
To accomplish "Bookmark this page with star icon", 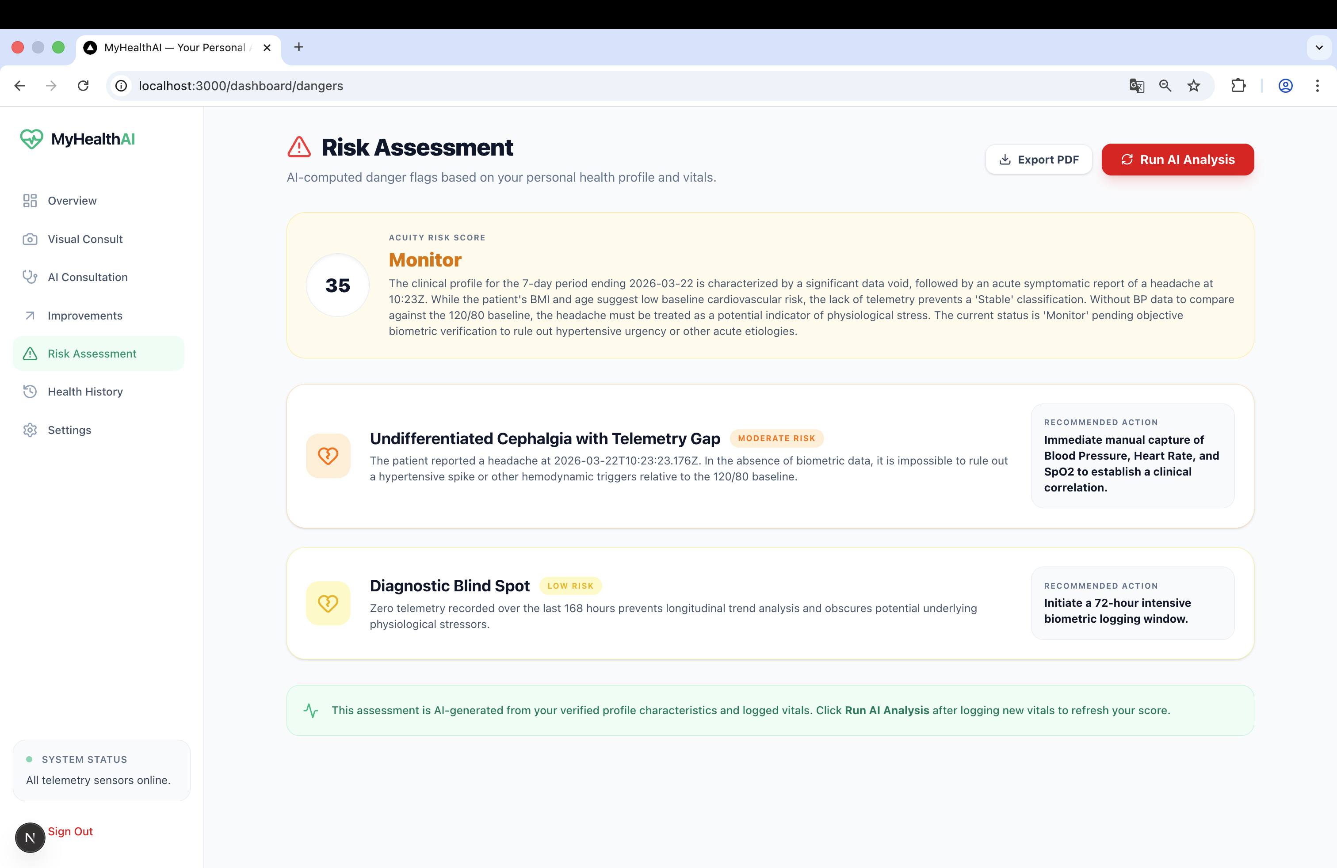I will point(1194,86).
